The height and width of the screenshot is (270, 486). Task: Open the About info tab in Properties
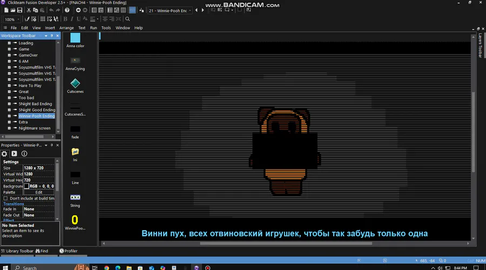[x=24, y=153]
